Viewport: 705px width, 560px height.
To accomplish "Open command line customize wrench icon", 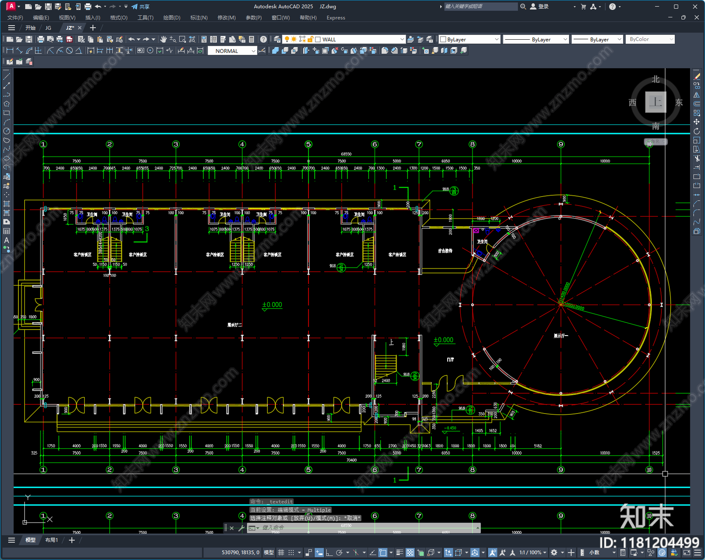I will click(x=241, y=528).
